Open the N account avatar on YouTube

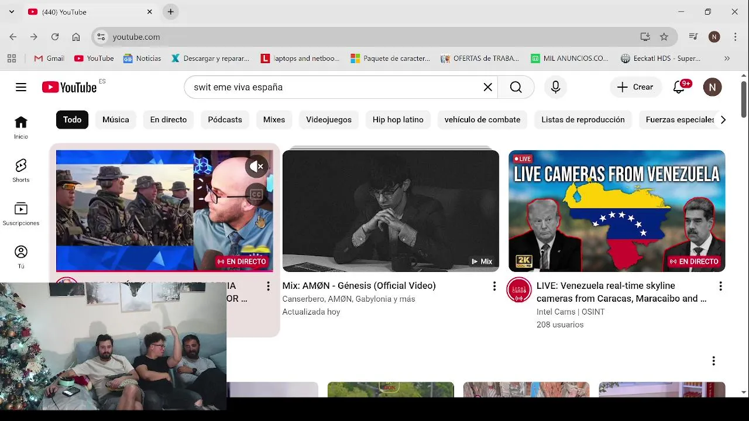coord(712,87)
